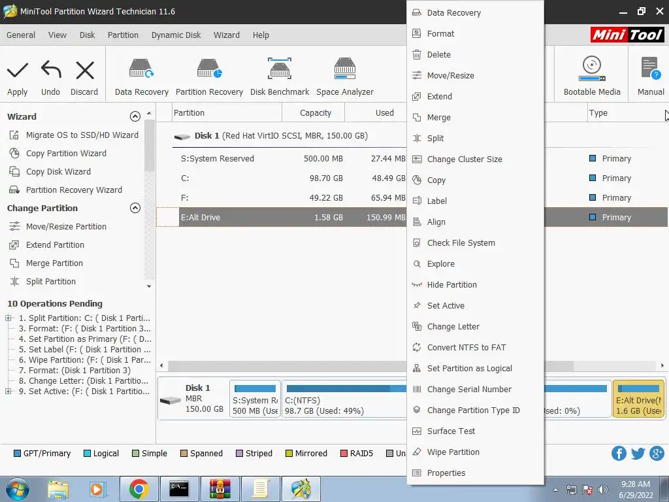669x502 pixels.
Task: Select the S:System Reserved partition row
Action: [282, 158]
